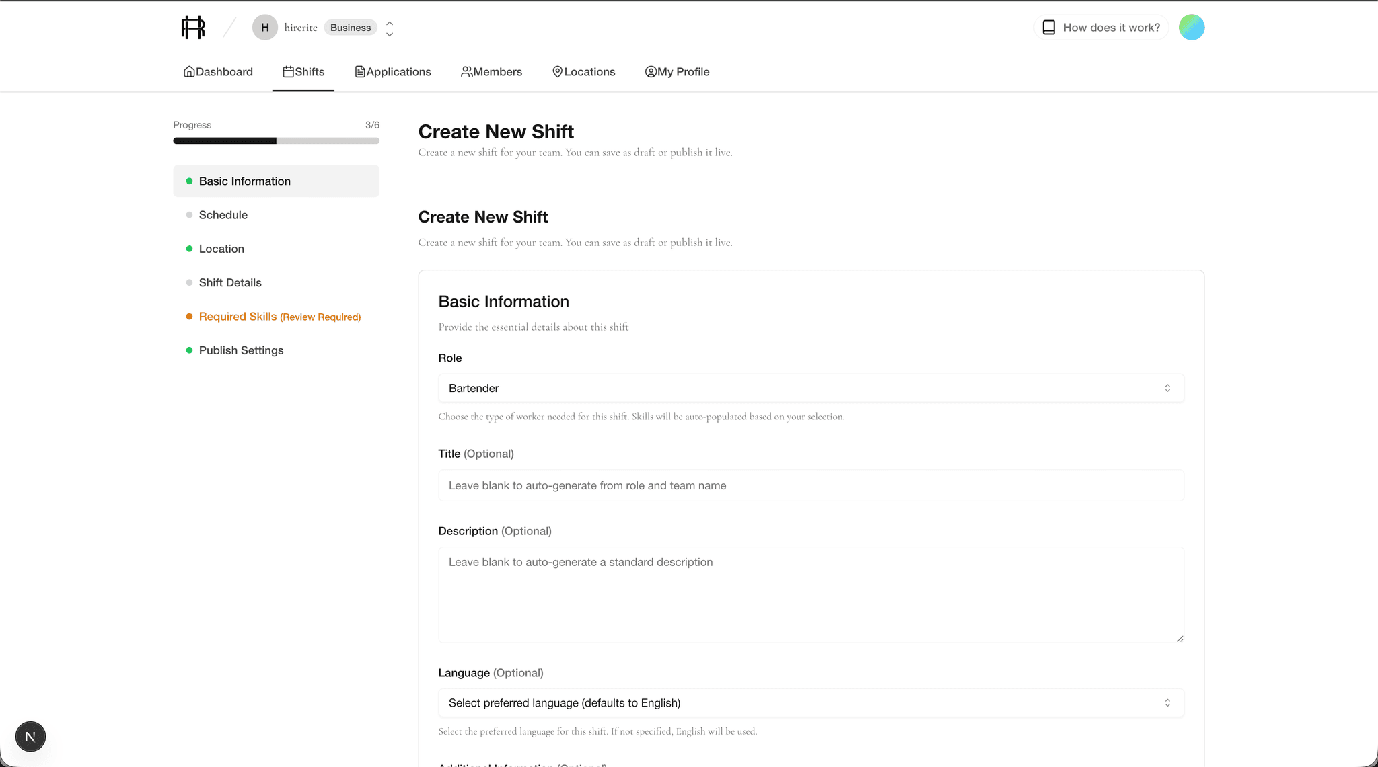Click the book icon in How does it work
Viewport: 1378px width, 767px height.
point(1048,28)
